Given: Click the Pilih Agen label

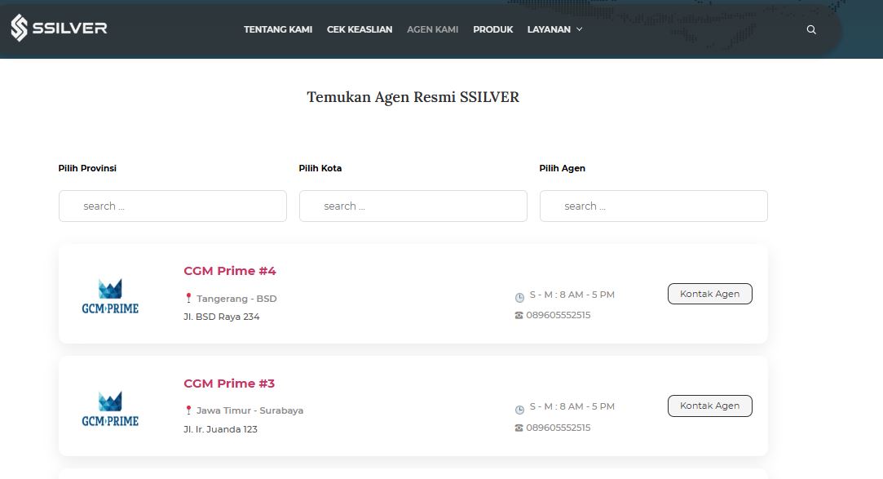Looking at the screenshot, I should 562,168.
